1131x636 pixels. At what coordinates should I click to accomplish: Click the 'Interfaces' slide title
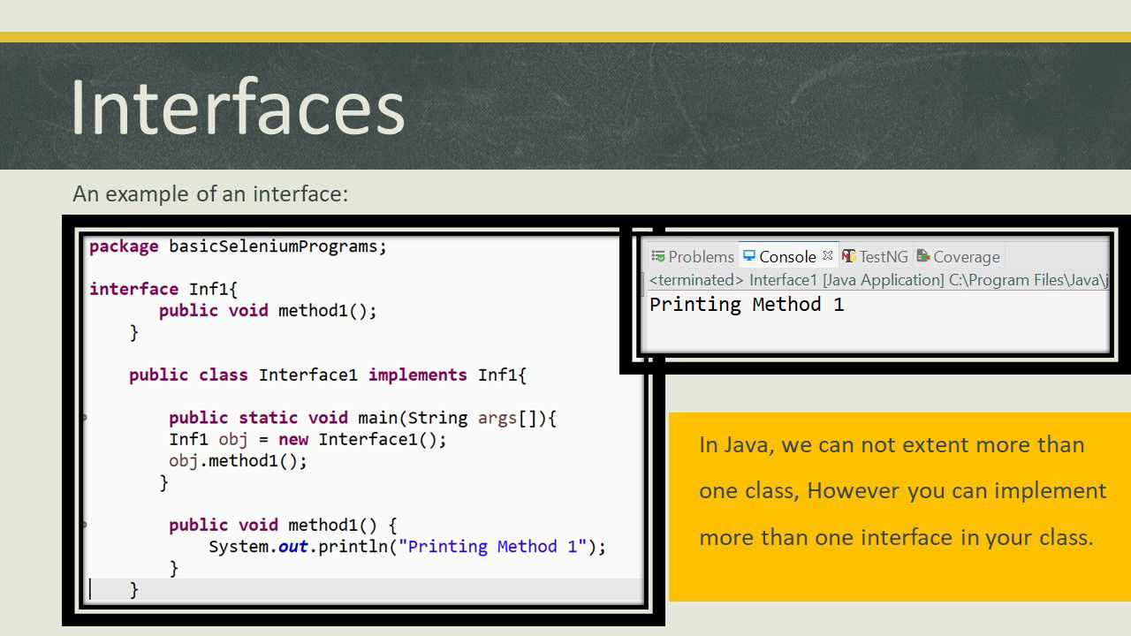237,106
